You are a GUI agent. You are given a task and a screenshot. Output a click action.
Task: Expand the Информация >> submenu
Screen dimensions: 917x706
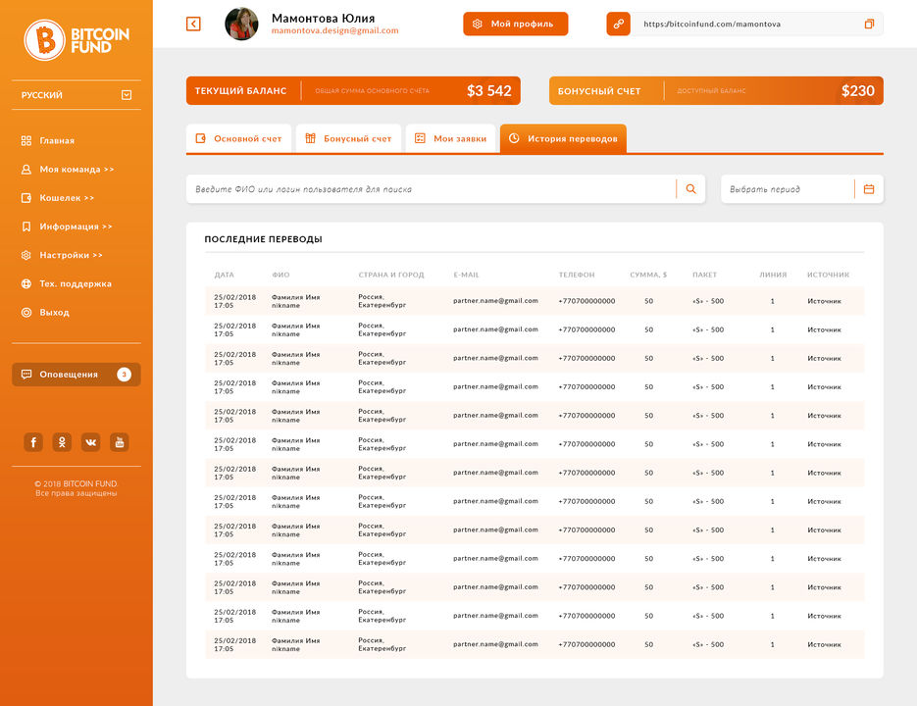pyautogui.click(x=76, y=227)
